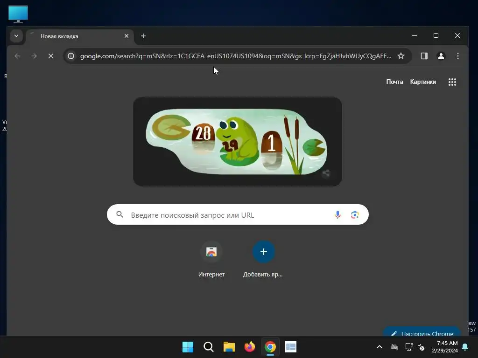Expand hidden system tray icons
This screenshot has height=358, width=478.
(x=380, y=347)
